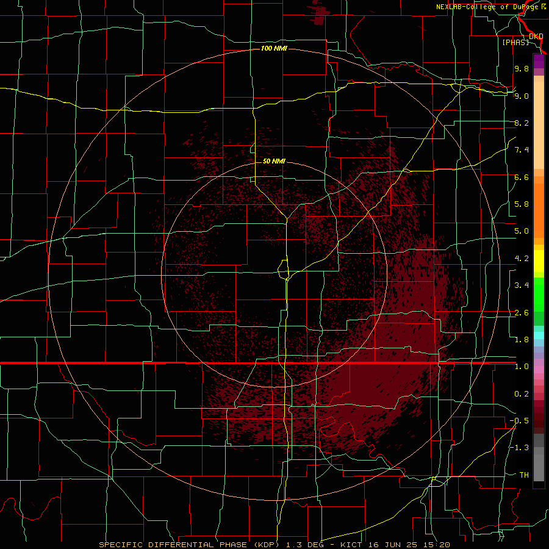Click the [PHAS] units label
This screenshot has height=549, width=549.
tap(515, 43)
